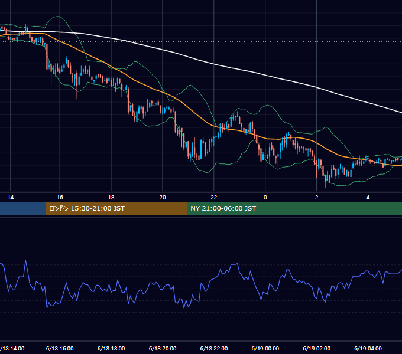The height and width of the screenshot is (354, 402).
Task: Click the 14 label on price chart axis
Action: [11, 198]
